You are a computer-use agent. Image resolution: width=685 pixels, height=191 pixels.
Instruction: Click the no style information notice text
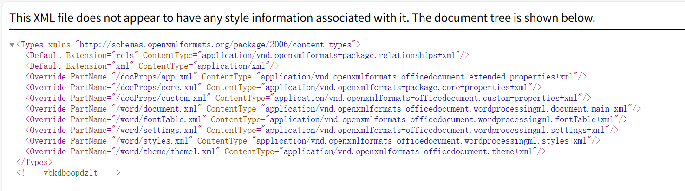tap(302, 18)
